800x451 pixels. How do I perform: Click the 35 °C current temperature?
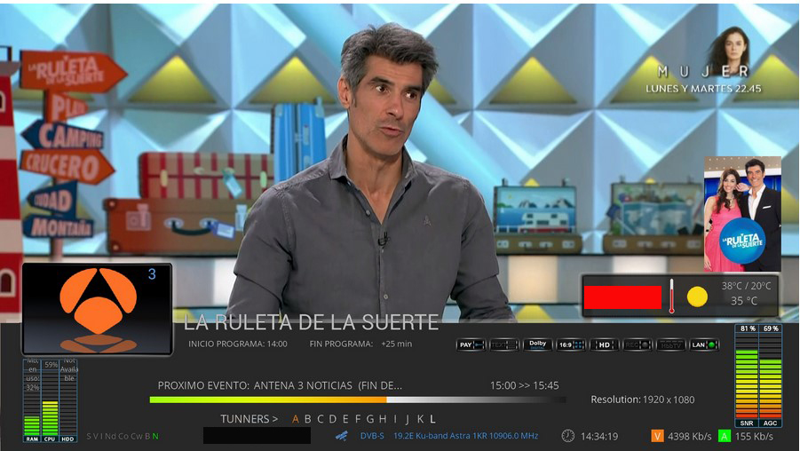click(744, 301)
